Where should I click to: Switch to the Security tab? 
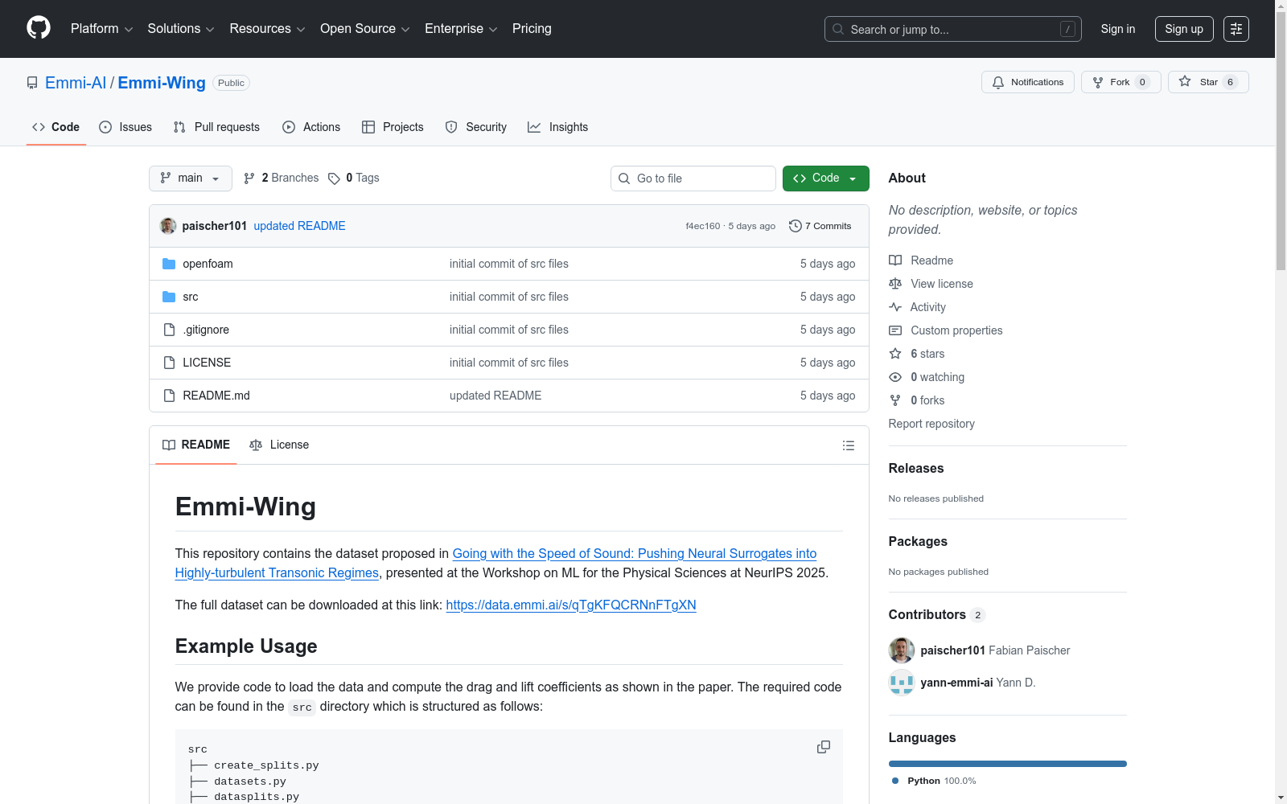(x=476, y=127)
